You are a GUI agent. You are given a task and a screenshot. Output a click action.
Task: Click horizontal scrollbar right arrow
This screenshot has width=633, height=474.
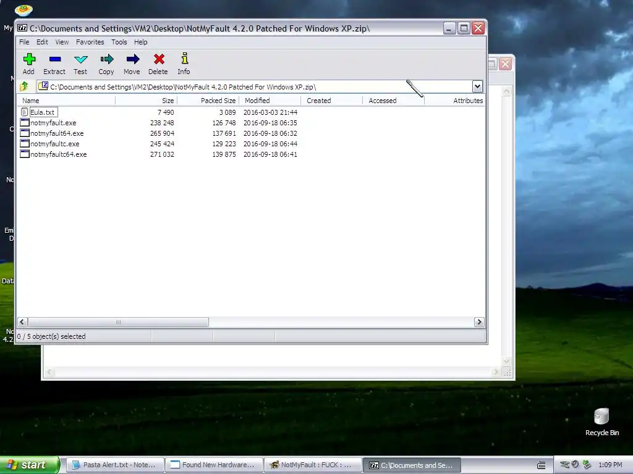(x=479, y=322)
